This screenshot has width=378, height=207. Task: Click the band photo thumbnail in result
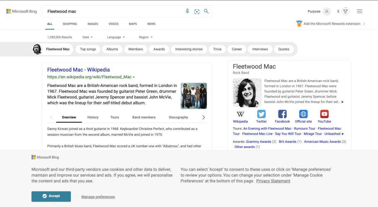[194, 96]
